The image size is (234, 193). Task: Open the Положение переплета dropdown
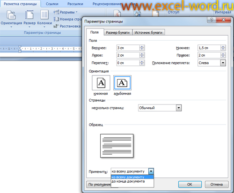tap(223, 63)
